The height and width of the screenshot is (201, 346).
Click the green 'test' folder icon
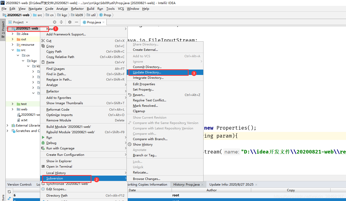[x=19, y=104]
